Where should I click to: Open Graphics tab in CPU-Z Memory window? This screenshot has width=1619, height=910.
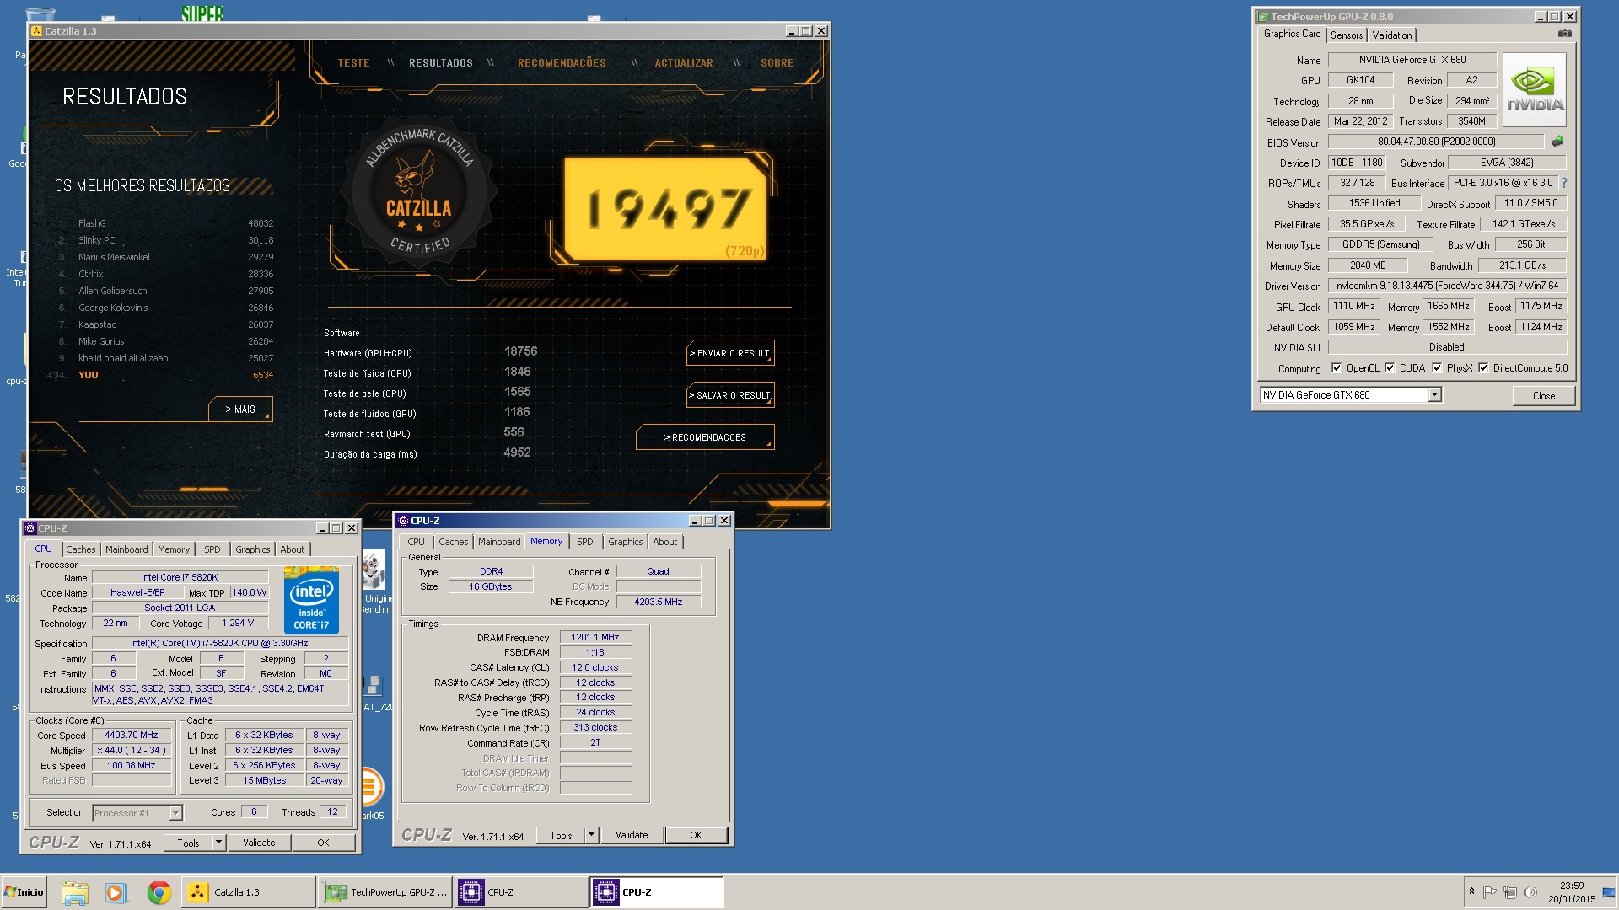626,542
